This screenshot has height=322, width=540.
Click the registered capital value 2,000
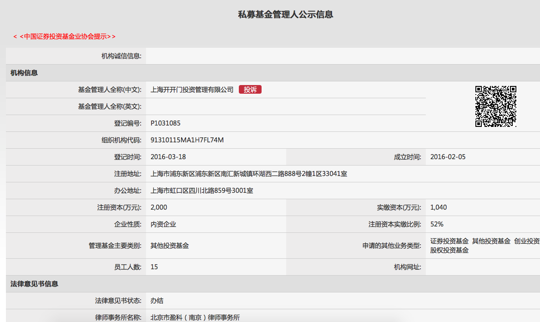(159, 207)
